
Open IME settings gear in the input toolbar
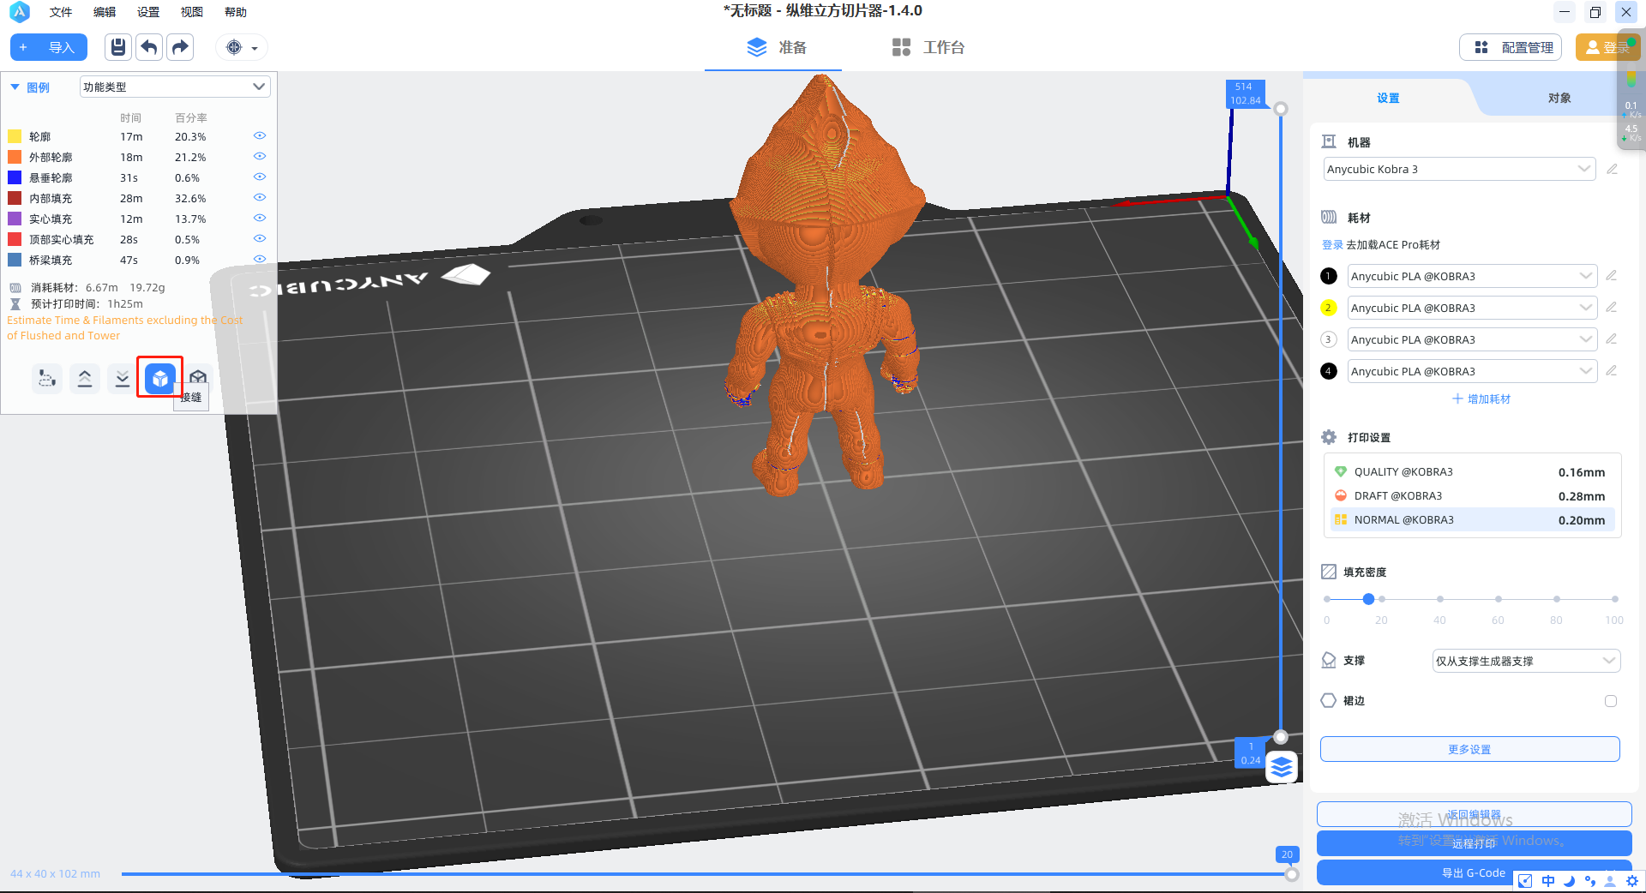(1632, 881)
